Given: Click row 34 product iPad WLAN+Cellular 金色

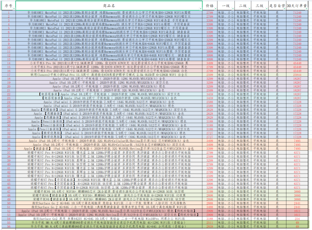Looking at the screenshot, I should coord(109,141).
